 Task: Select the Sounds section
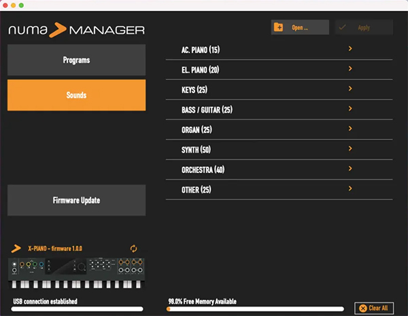[76, 95]
